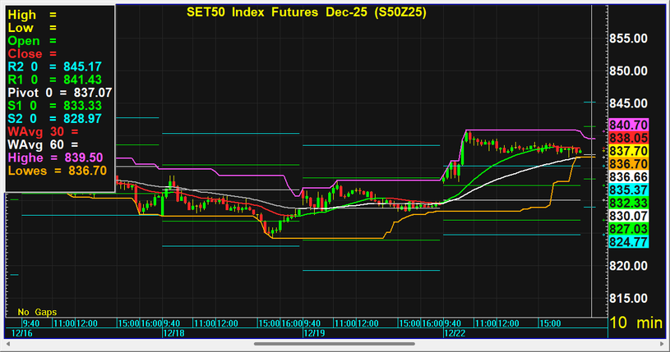Click the R2 0 = 845.17 legend entry
The height and width of the screenshot is (352, 670).
pos(55,66)
